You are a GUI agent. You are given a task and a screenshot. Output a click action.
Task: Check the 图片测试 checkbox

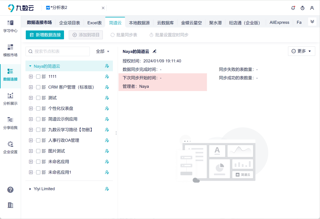pyautogui.click(x=38, y=151)
